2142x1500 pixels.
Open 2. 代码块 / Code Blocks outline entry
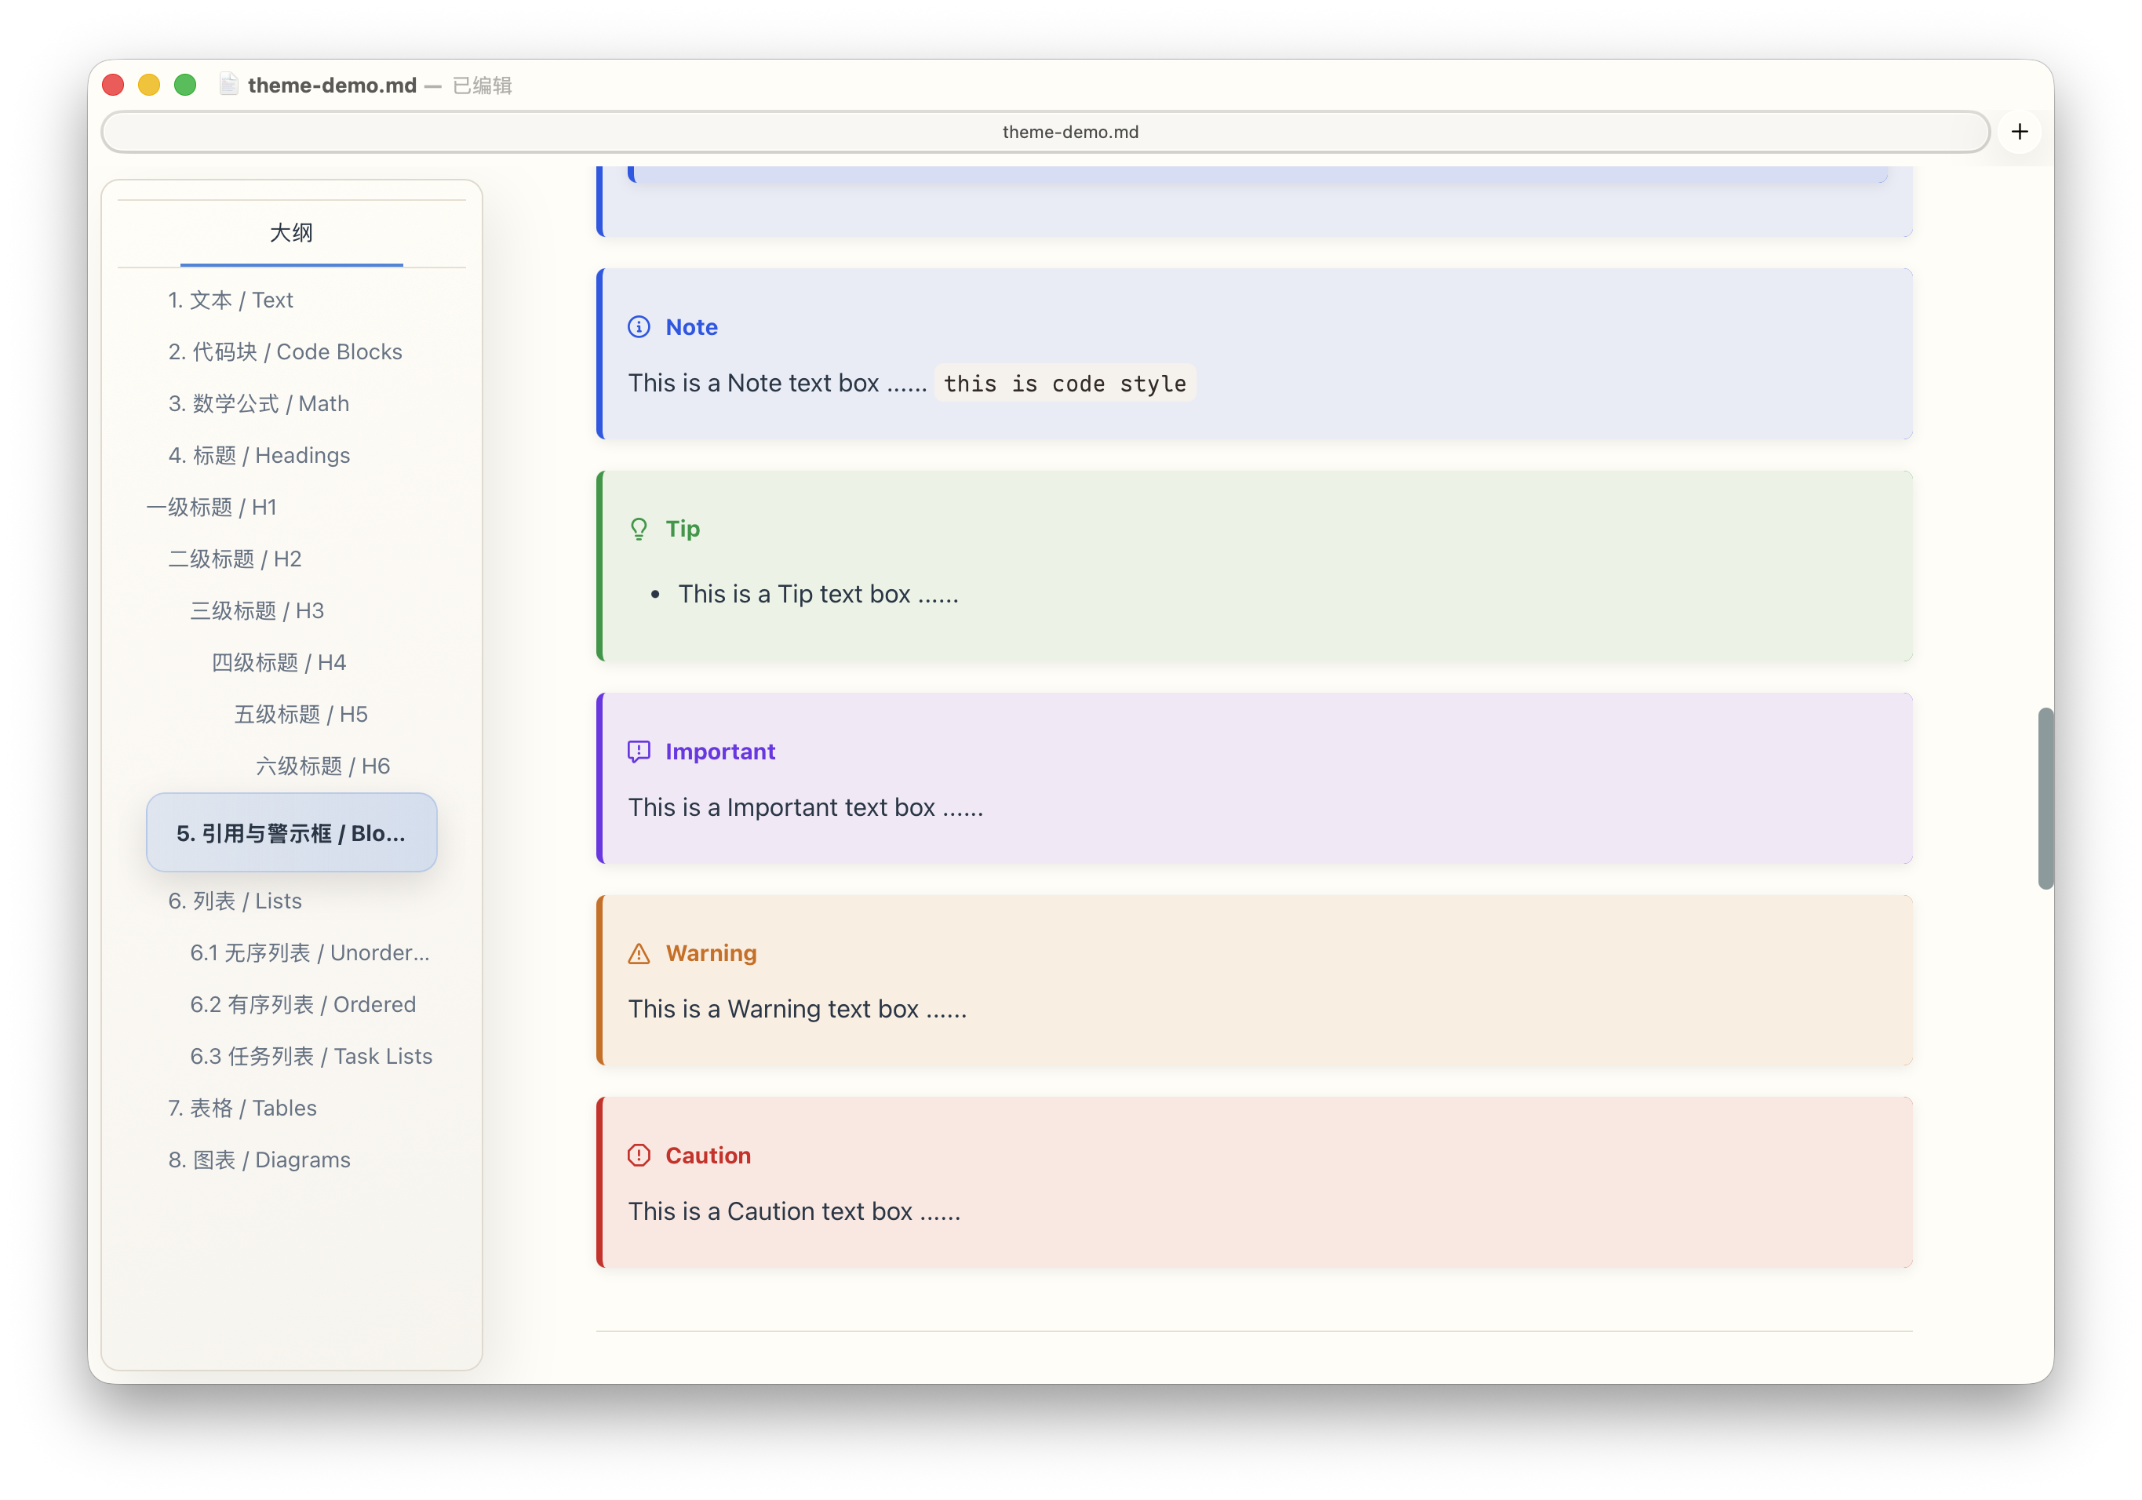click(x=285, y=351)
